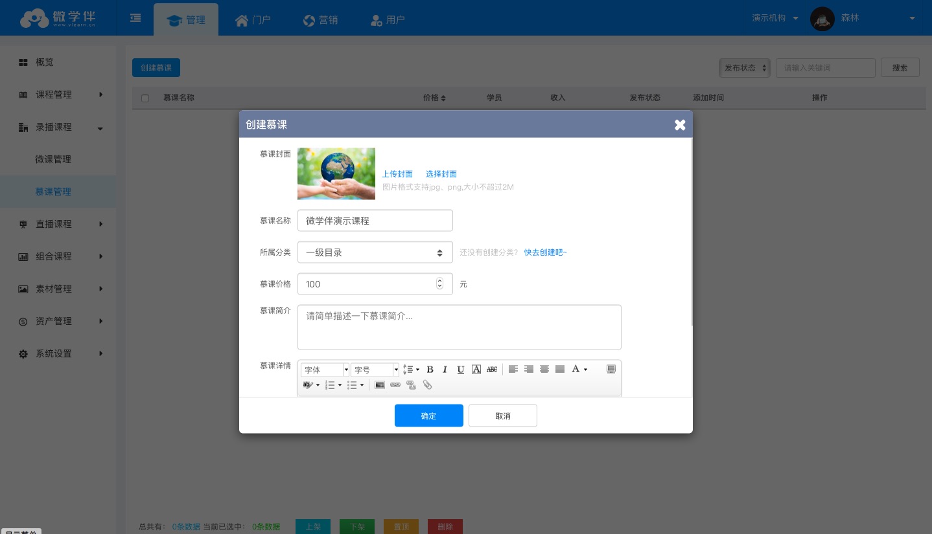Click the 森林 user avatar

coord(822,18)
